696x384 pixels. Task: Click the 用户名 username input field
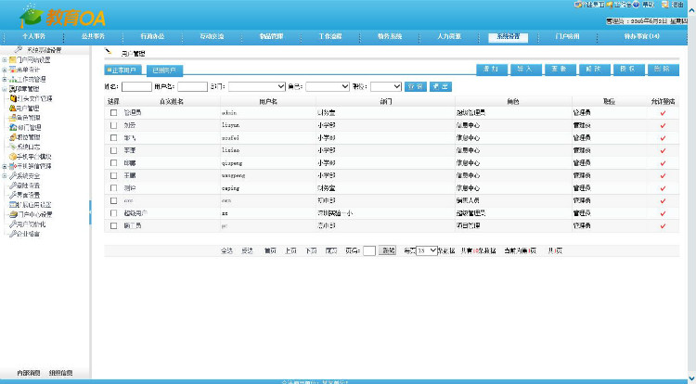coord(192,86)
